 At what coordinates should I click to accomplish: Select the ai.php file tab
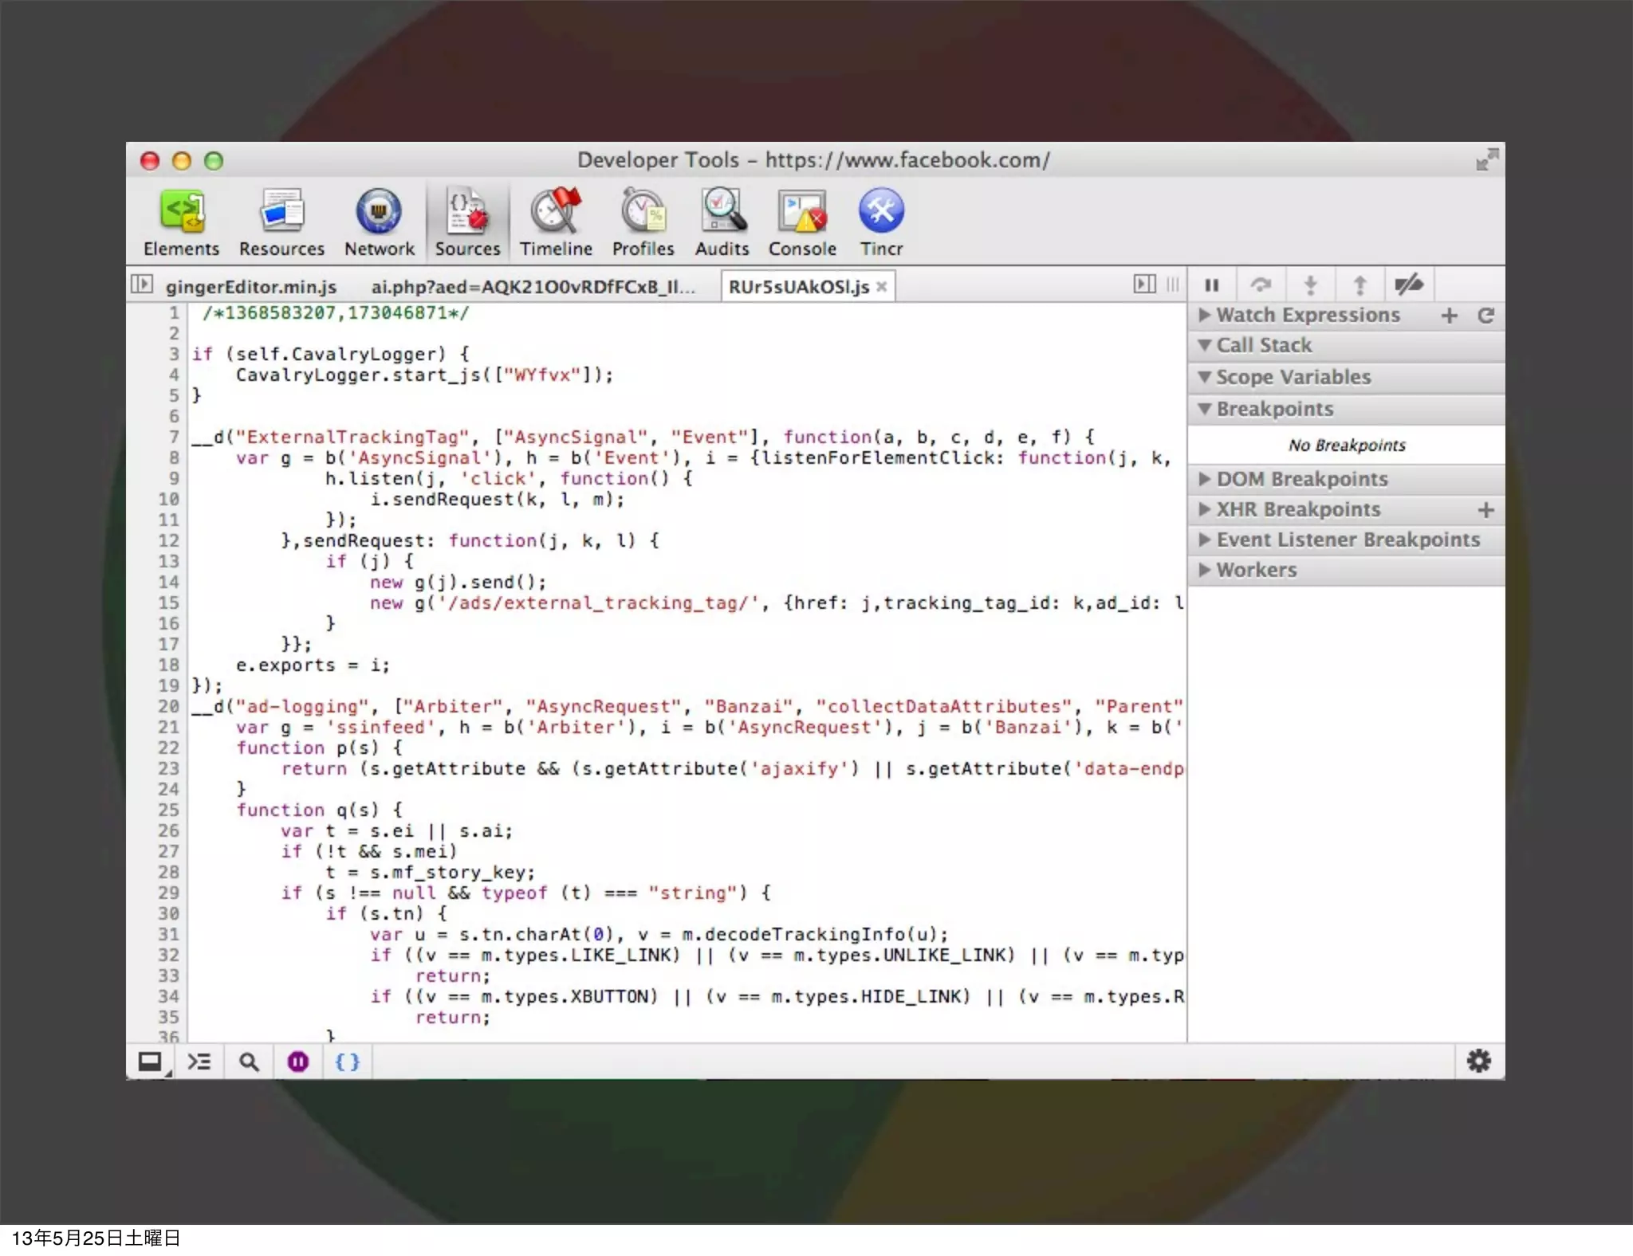click(x=533, y=287)
